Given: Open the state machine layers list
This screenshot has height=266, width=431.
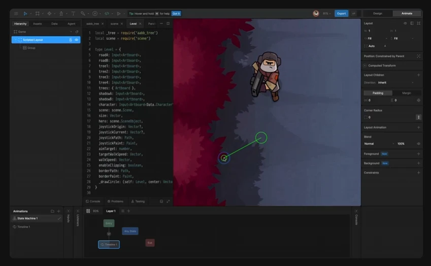Looking at the screenshot, I should pos(122,211).
